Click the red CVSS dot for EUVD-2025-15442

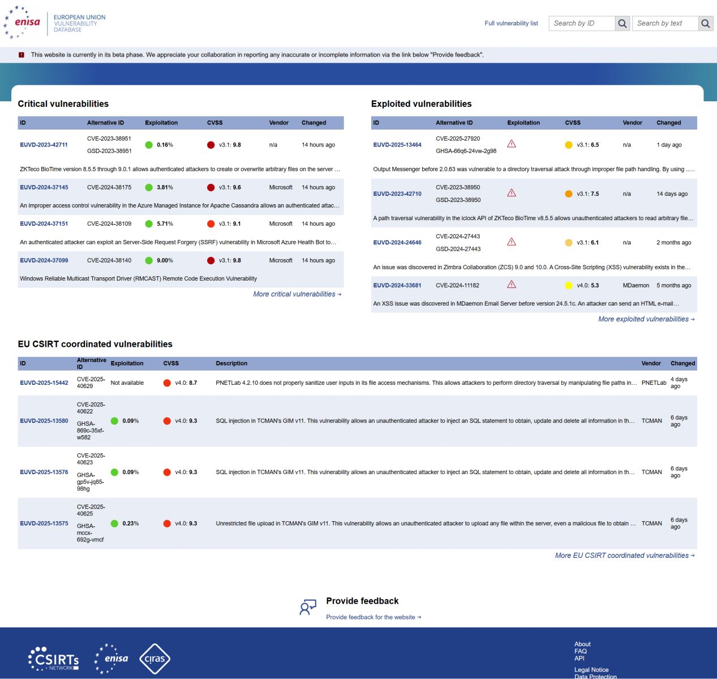pyautogui.click(x=167, y=383)
